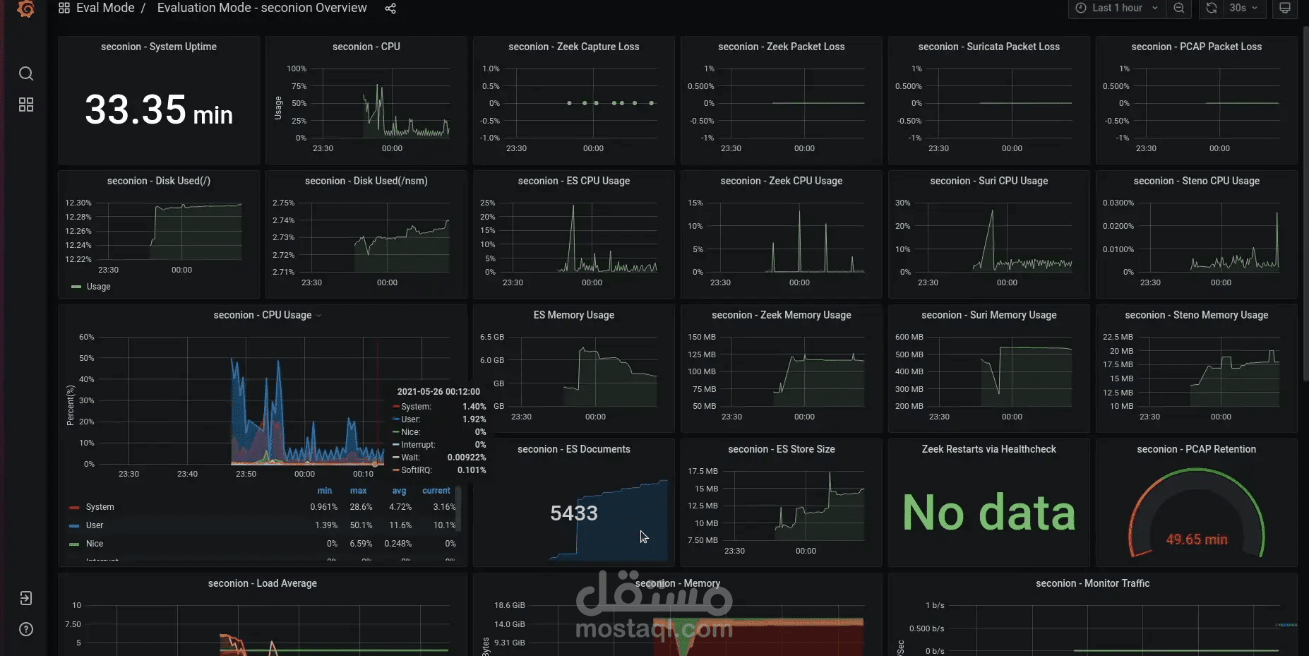Click seconion - Steno CPU Usage panel title

coord(1197,181)
